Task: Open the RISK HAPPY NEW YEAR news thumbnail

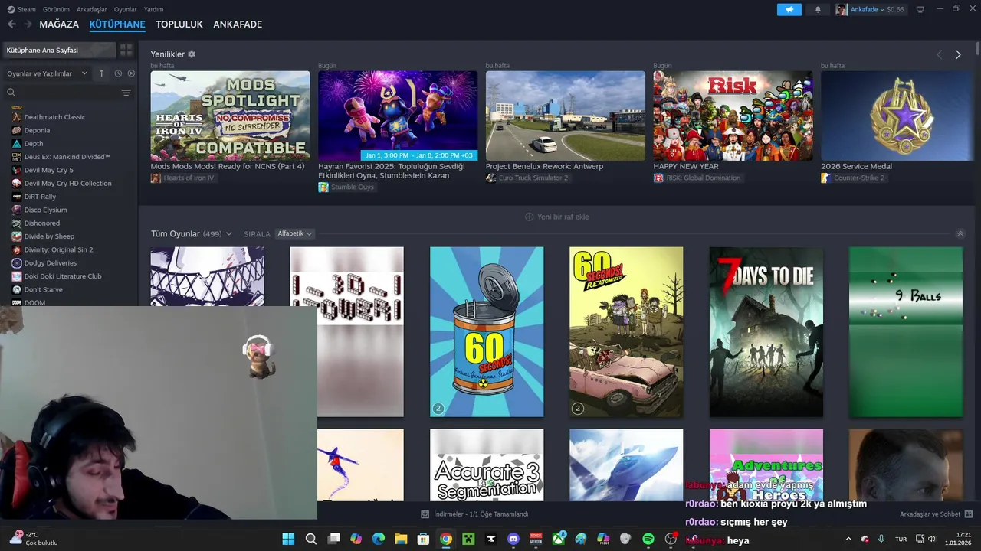Action: (733, 116)
